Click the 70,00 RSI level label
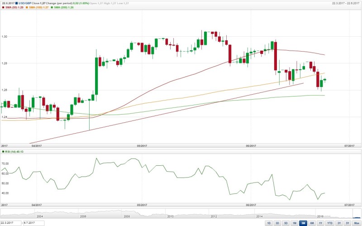Screen dimensions: 362x226 pos(5,163)
